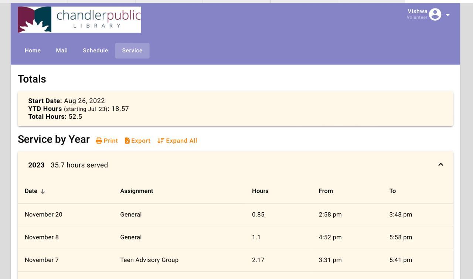Click the Export button
The image size is (473, 279).
tap(137, 141)
